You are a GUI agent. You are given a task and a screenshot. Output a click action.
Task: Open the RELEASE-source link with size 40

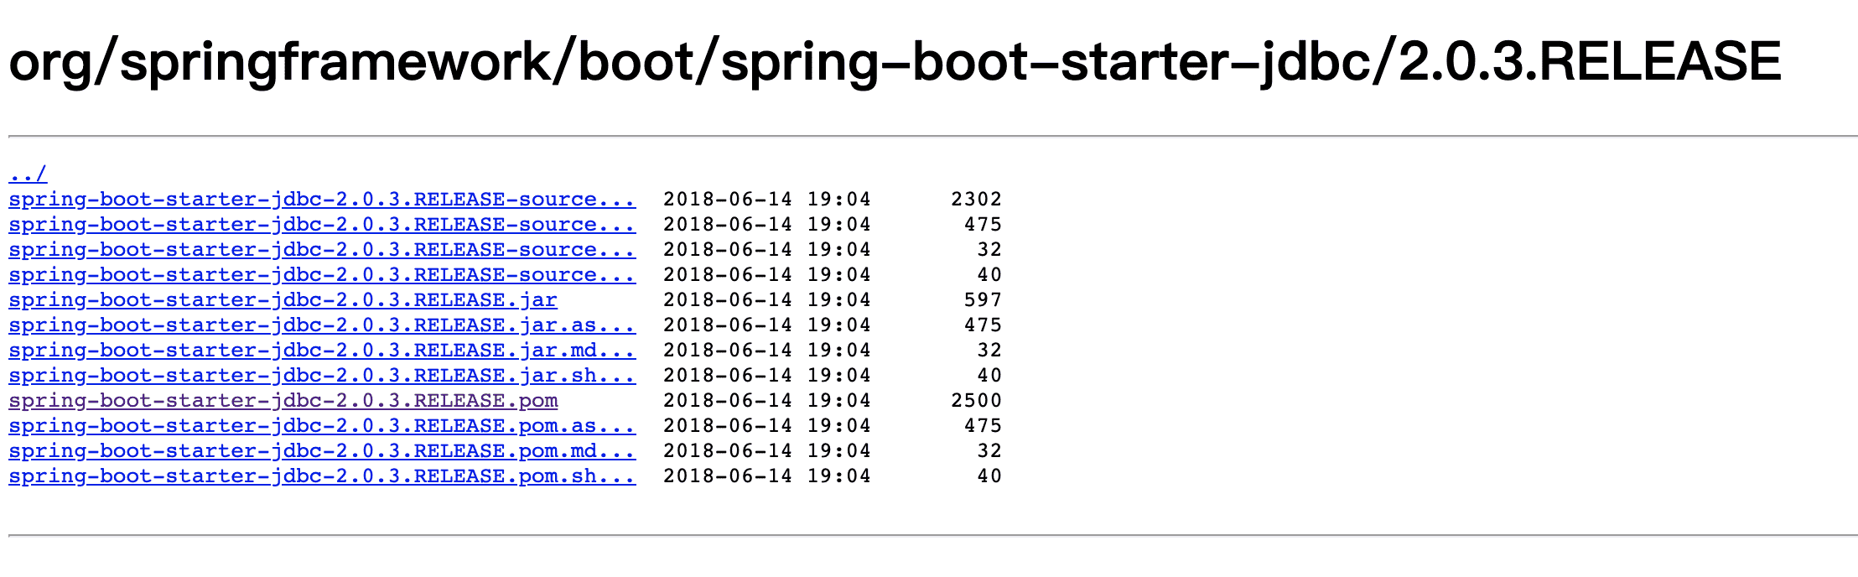[321, 275]
